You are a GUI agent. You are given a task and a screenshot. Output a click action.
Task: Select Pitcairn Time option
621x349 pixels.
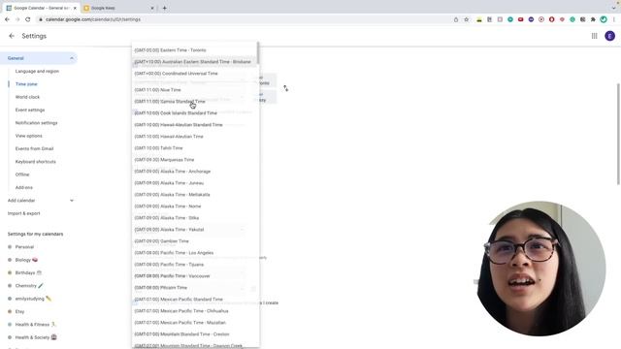pos(194,288)
